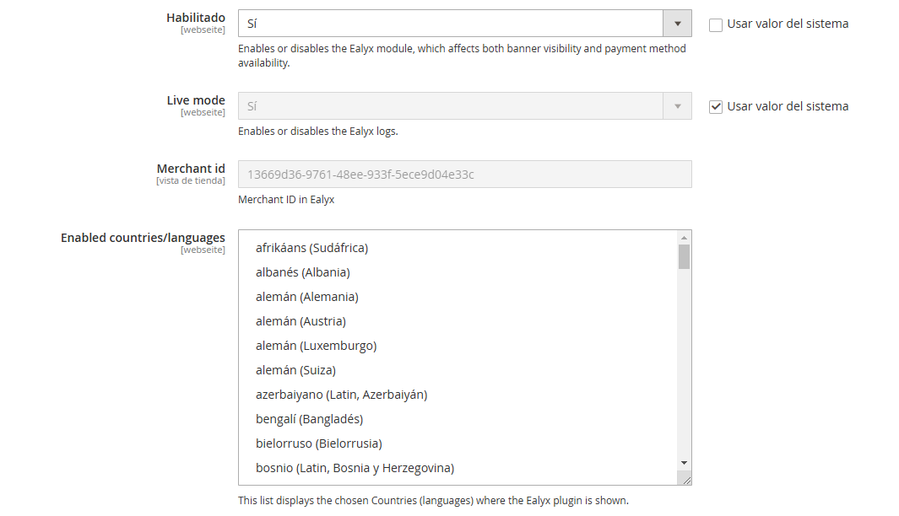The height and width of the screenshot is (516, 899).
Task: Choose 'azerbaiyano (Latin, Azerbaiyán)' entry
Action: pyautogui.click(x=341, y=395)
